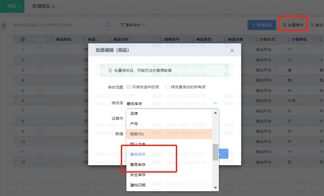Check the checkbox in row 11
This screenshot has height=196, width=324.
tap(40, 151)
